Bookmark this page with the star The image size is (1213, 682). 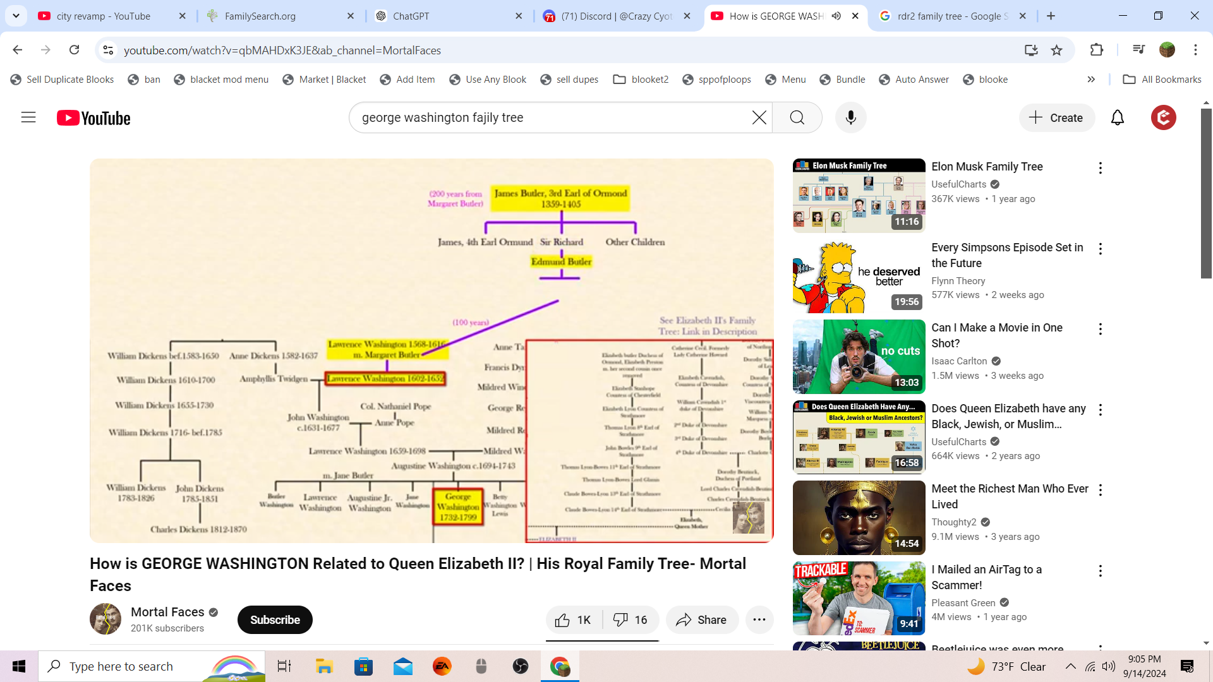point(1056,50)
